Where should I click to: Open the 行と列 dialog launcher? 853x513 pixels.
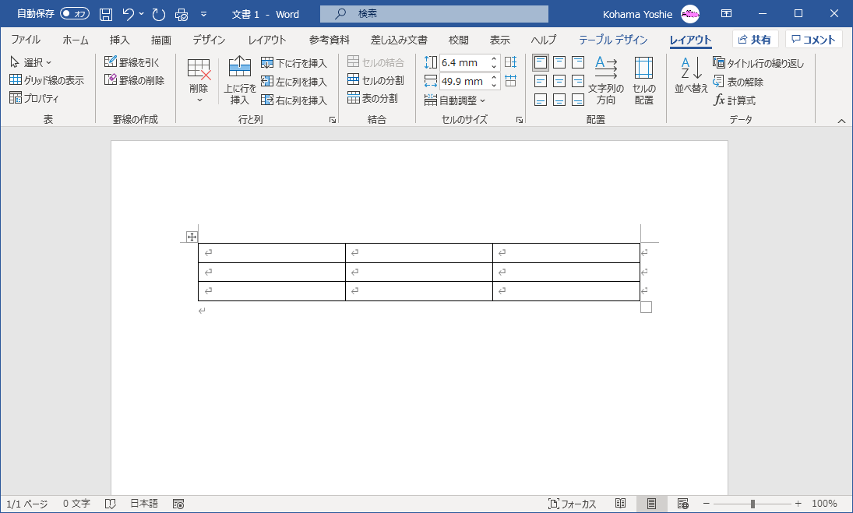click(333, 120)
